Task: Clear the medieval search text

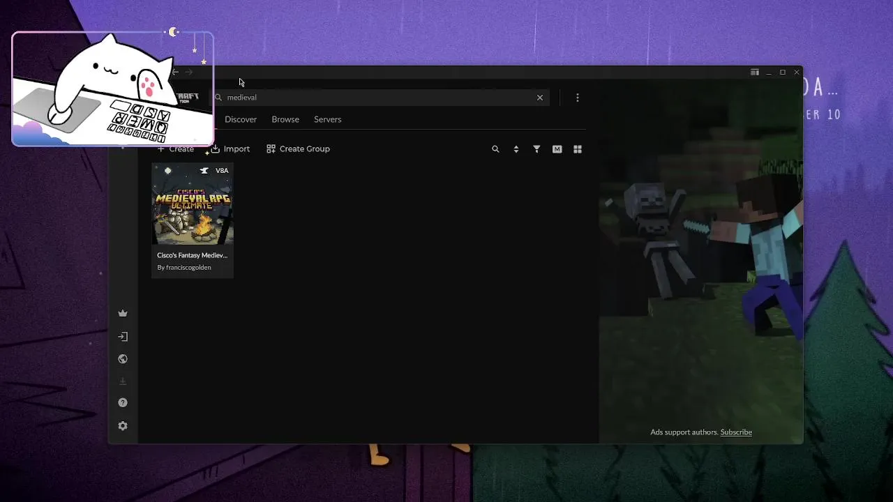Action: 540,98
